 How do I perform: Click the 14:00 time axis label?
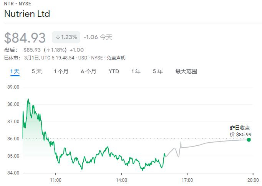pos(121,179)
